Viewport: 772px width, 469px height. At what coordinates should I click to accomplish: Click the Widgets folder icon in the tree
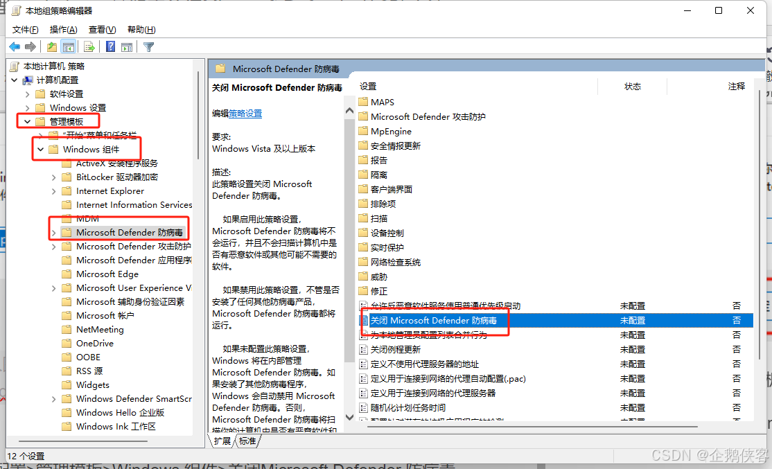[67, 385]
